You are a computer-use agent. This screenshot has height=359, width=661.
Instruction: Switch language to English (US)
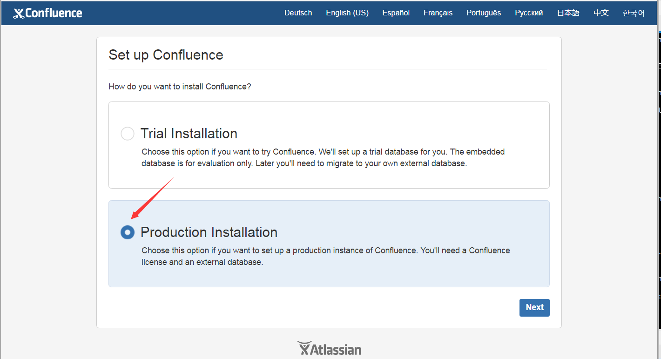(347, 13)
